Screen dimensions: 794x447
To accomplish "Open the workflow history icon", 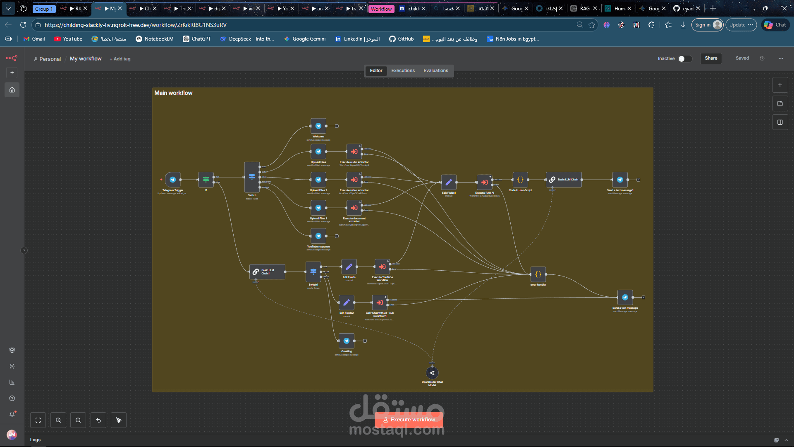I will 762,58.
